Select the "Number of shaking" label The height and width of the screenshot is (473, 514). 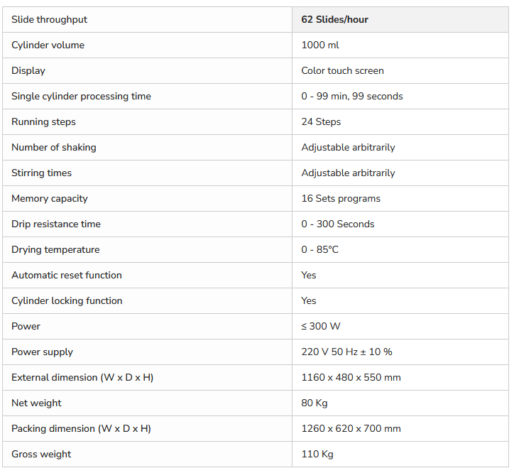pyautogui.click(x=54, y=148)
